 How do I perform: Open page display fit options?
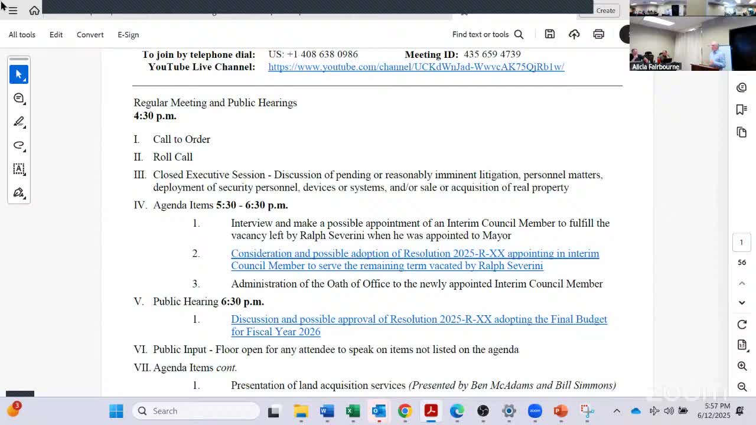[x=742, y=345]
